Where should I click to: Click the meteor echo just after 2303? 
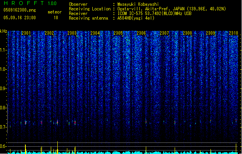[x=75, y=123]
